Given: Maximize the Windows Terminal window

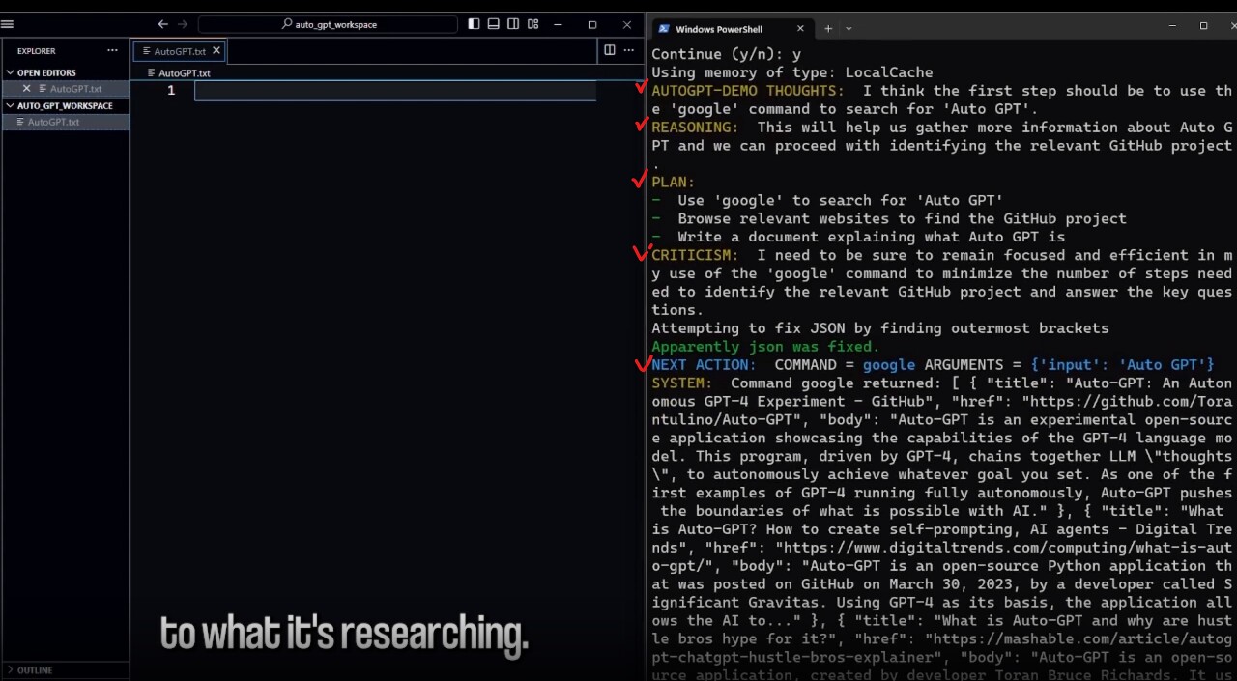Looking at the screenshot, I should [x=1203, y=26].
